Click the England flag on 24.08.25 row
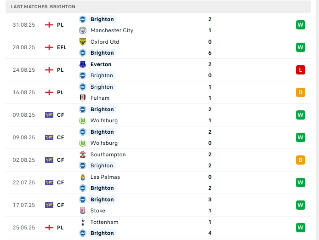 click(49, 70)
